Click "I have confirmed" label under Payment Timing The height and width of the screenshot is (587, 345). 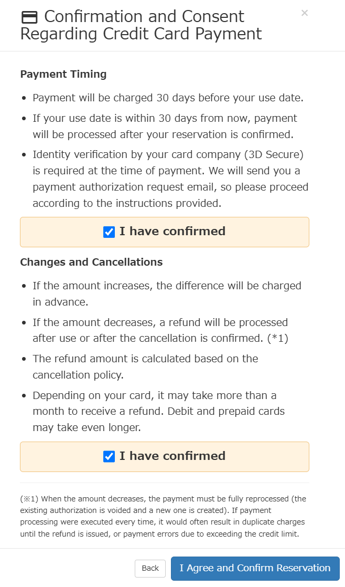tap(172, 232)
